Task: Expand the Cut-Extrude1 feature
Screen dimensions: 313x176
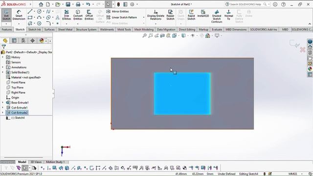Action: click(x=2, y=108)
